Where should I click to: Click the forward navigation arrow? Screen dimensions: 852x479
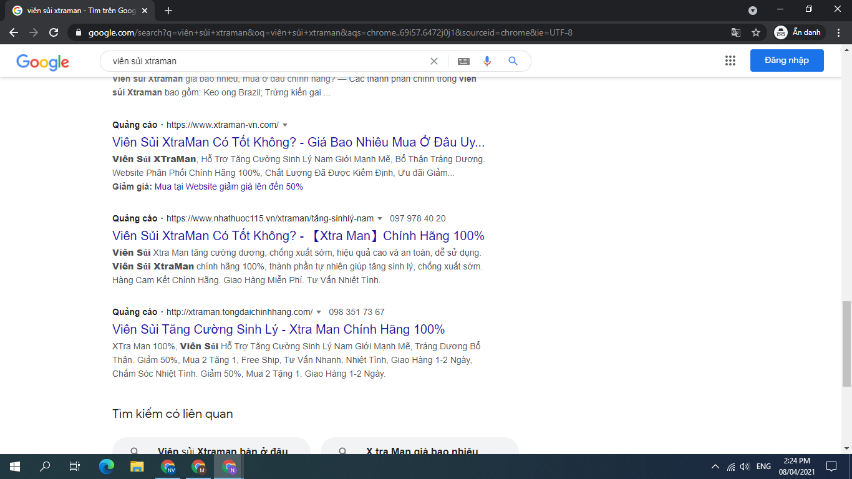click(x=34, y=32)
